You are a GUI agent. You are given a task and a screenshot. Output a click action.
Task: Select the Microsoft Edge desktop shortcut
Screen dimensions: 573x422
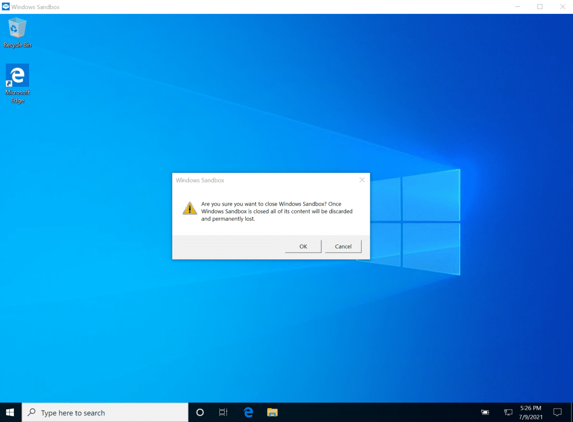point(17,84)
